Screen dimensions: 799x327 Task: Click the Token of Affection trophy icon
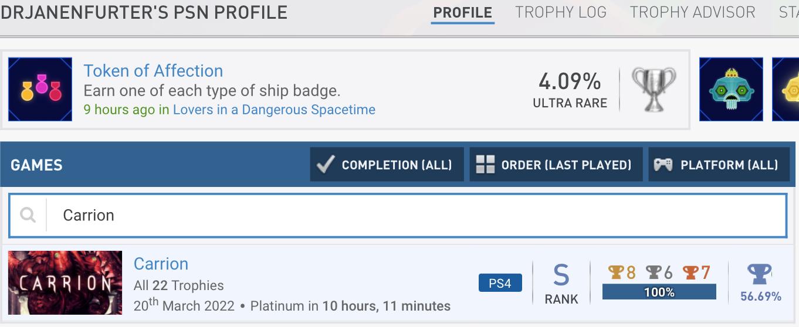[40, 90]
